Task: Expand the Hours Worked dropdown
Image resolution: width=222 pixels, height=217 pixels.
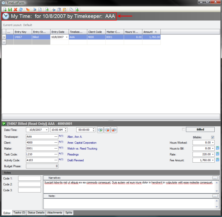Action: coord(212,143)
